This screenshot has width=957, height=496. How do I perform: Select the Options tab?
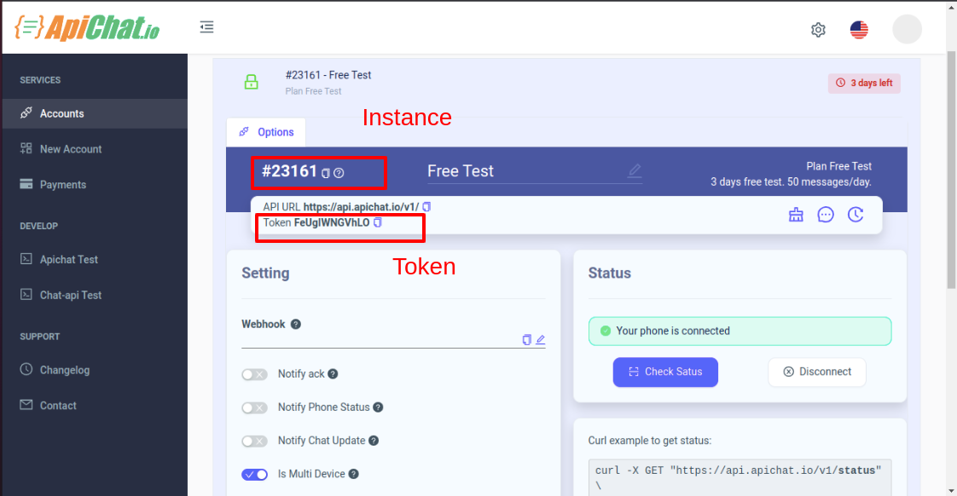click(266, 132)
